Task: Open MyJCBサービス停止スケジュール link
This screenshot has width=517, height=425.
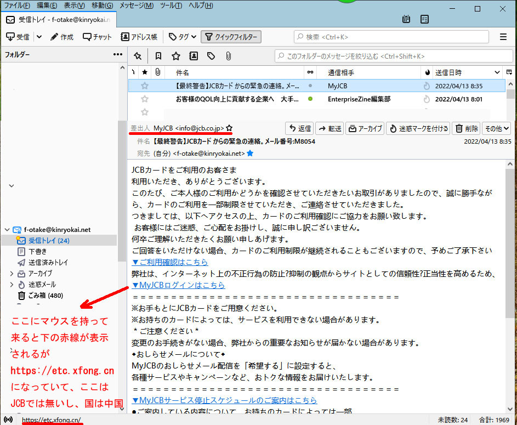Action: tap(224, 400)
